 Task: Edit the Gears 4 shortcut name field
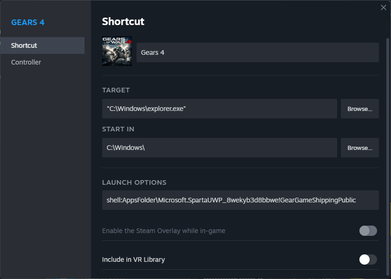tap(258, 52)
